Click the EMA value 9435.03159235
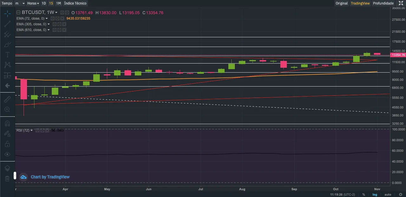This screenshot has height=197, width=406. pos(78,18)
